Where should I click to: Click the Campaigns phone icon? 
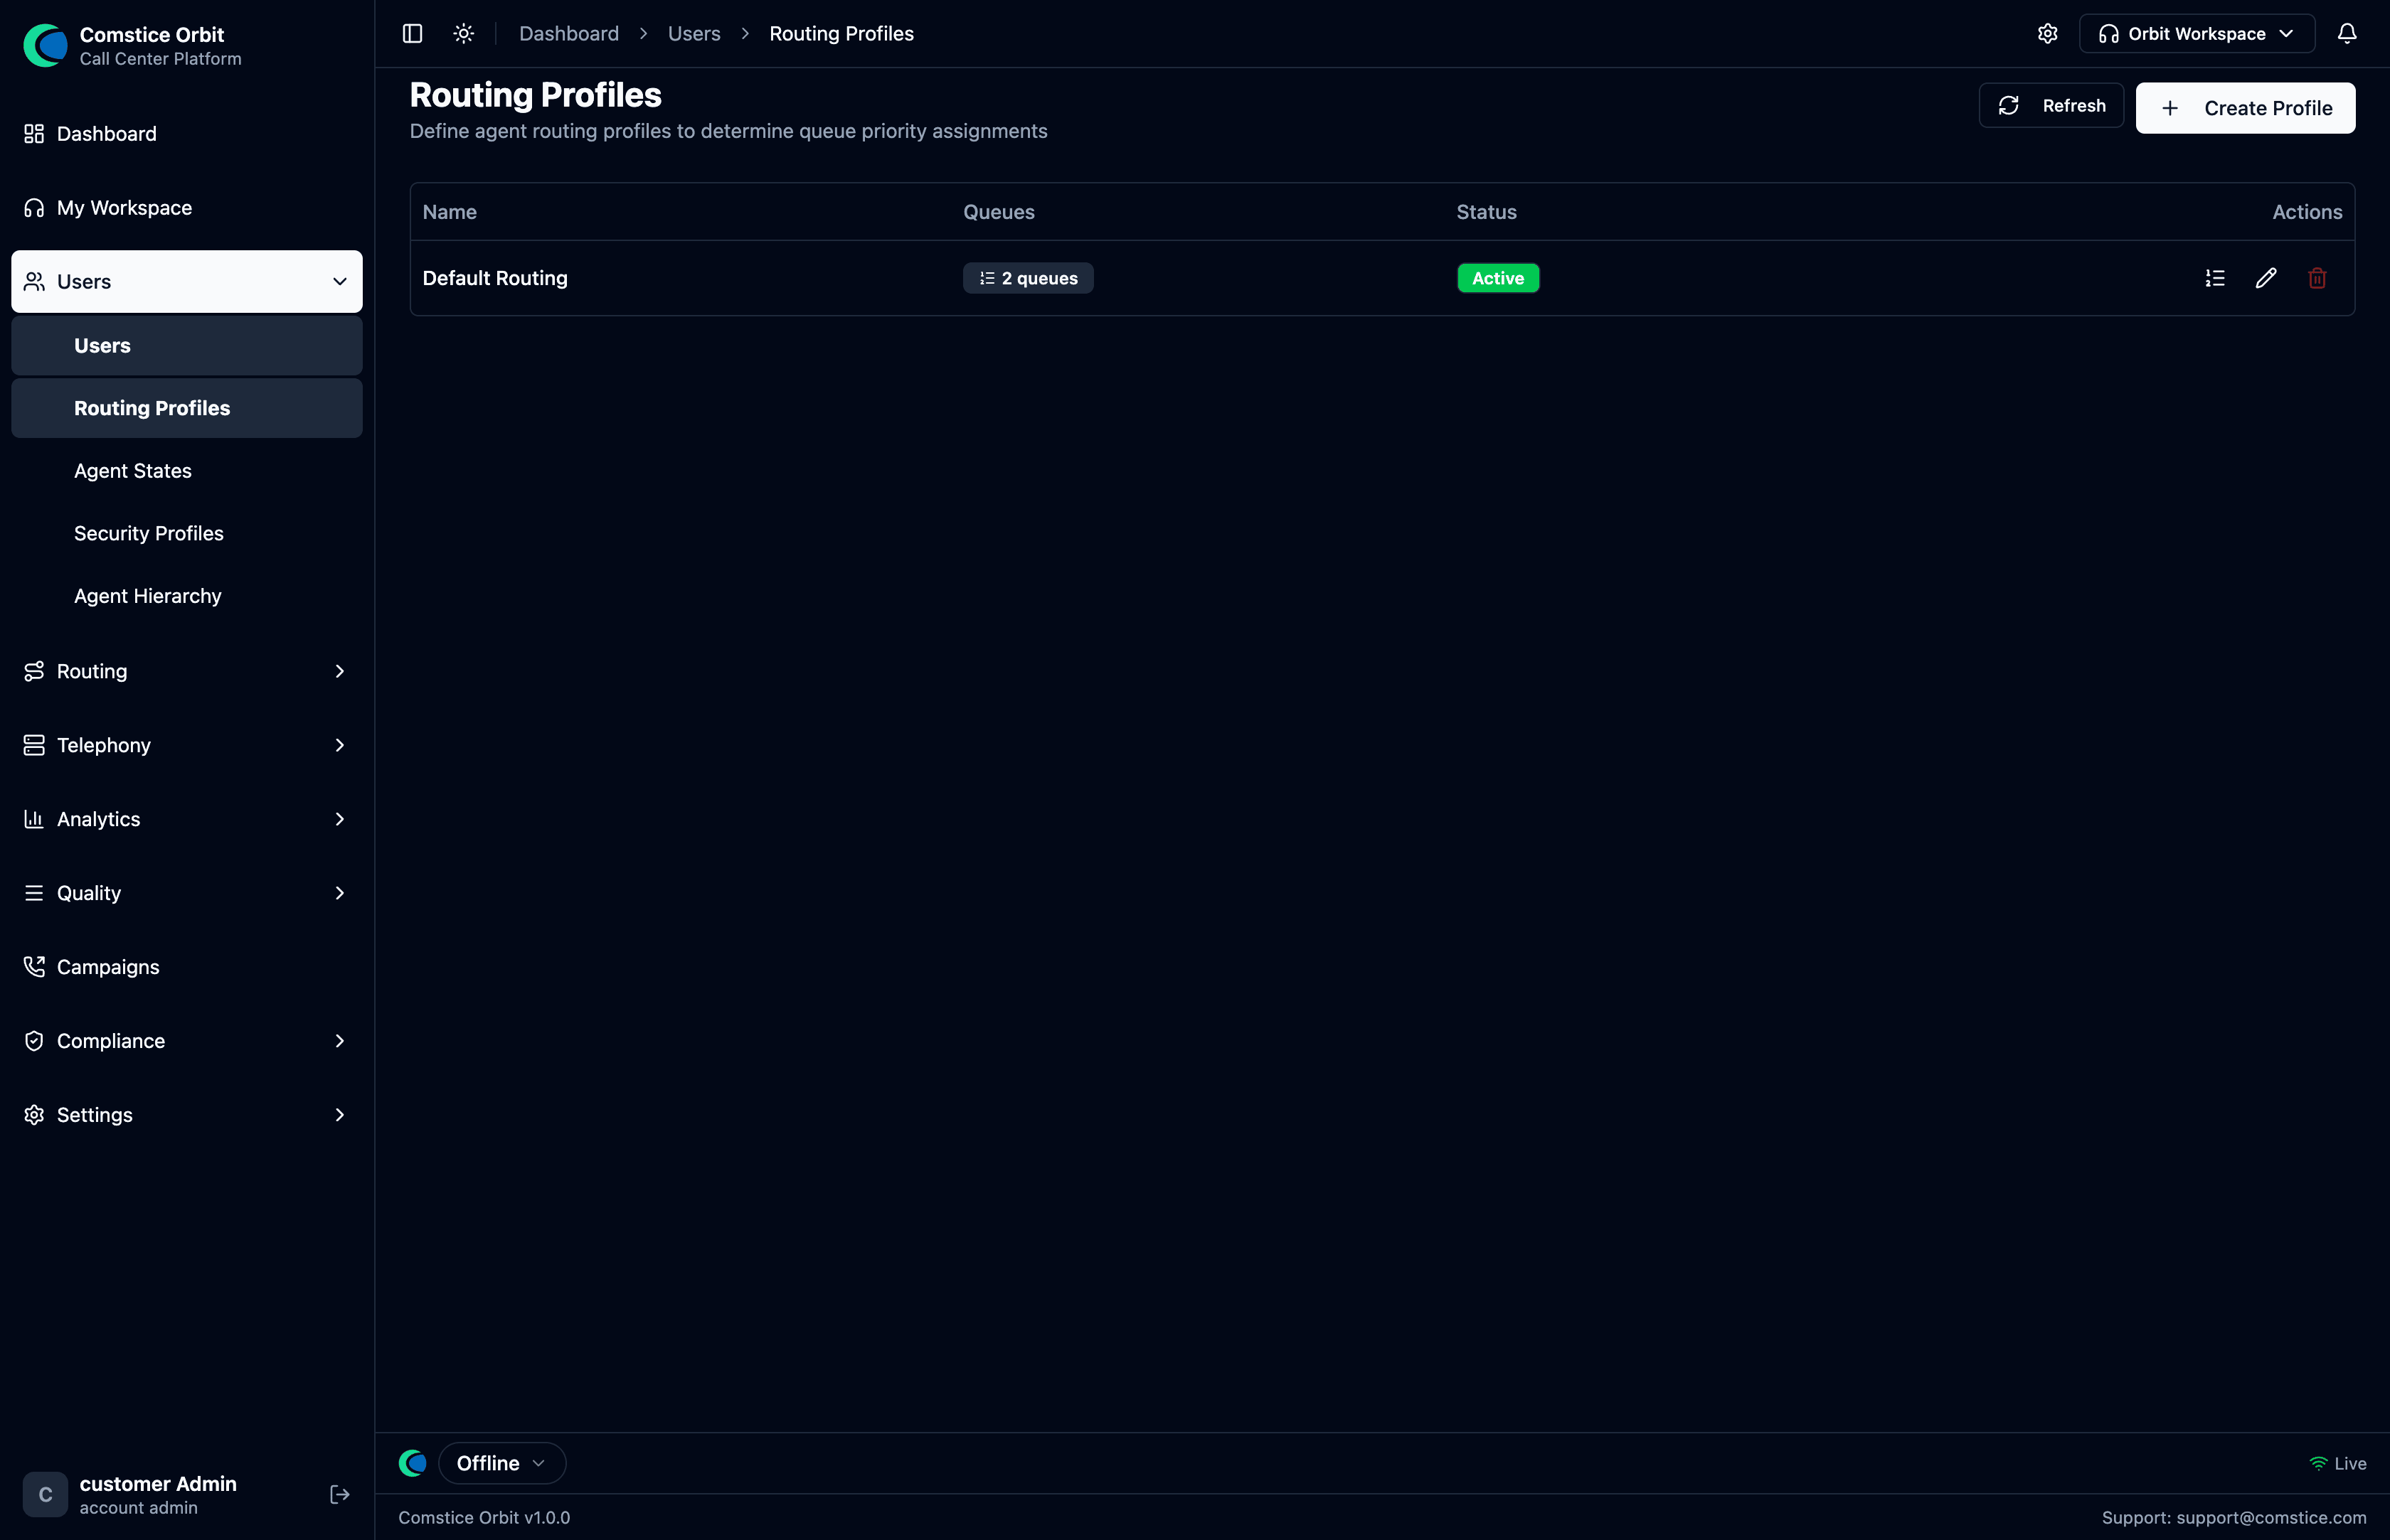[34, 967]
